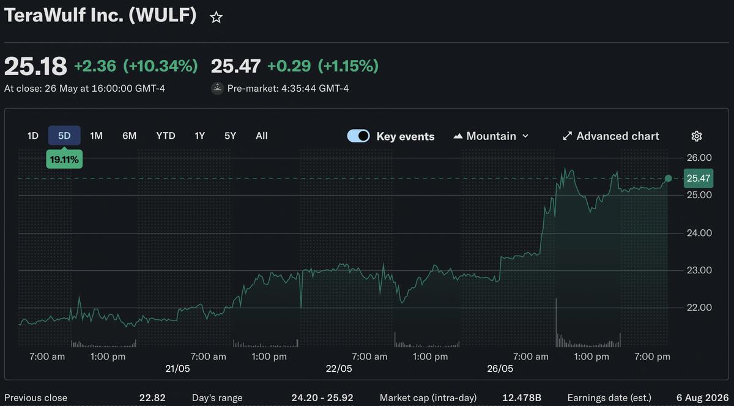Click the Previous close value 22.82
734x406 pixels.
[x=152, y=398]
